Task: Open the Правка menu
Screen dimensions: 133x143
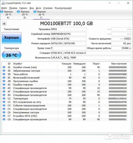Action: coord(13,8)
